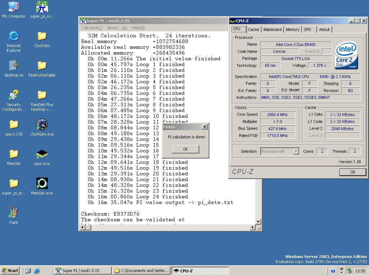Select the ClockGen.exe icon
Image resolution: width=369 pixels, height=276 pixels.
[42, 128]
